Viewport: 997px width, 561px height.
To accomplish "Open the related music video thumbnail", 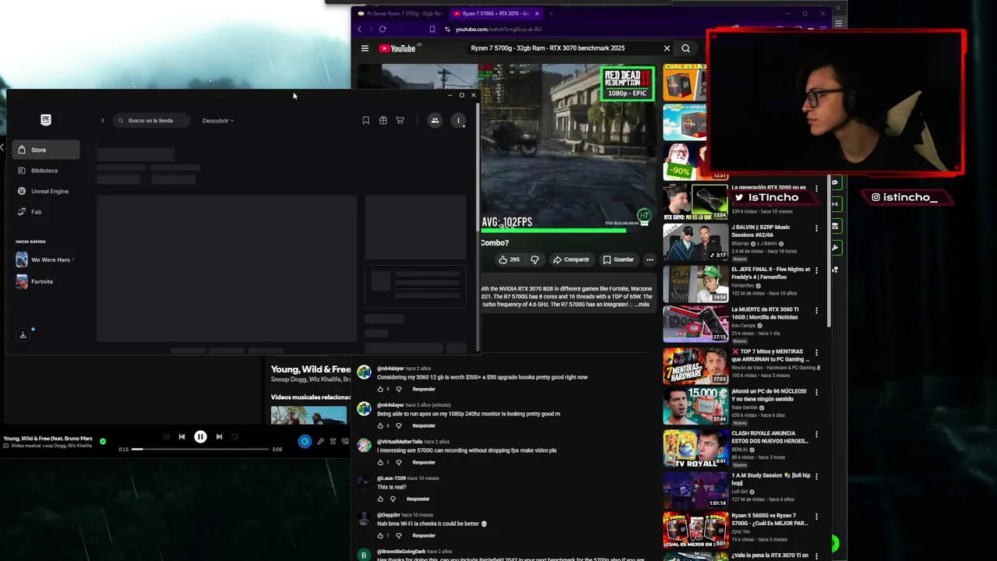I will [309, 415].
